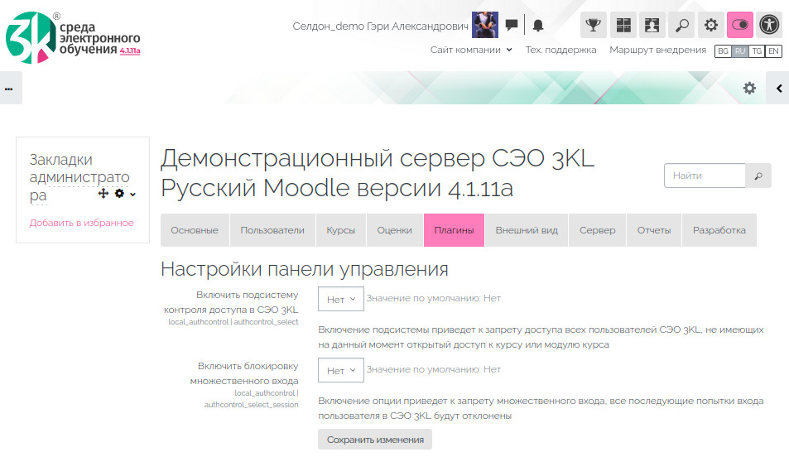Open the messages speech bubble icon
Screen dimensions: 789x457
click(x=512, y=25)
